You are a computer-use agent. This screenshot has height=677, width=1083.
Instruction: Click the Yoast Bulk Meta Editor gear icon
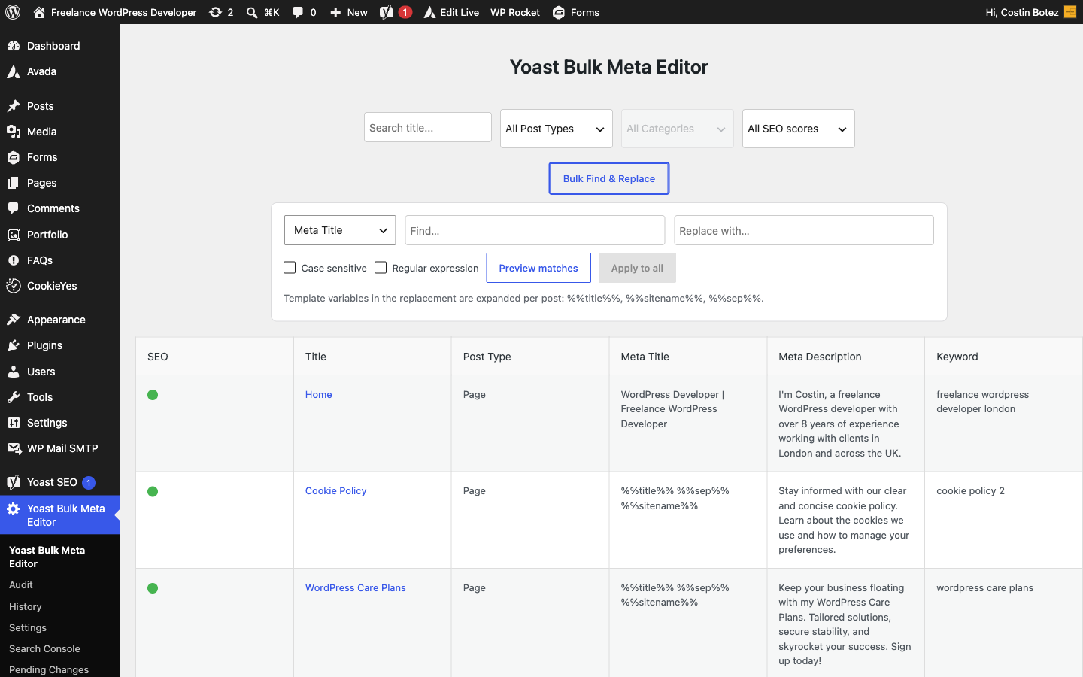click(14, 509)
